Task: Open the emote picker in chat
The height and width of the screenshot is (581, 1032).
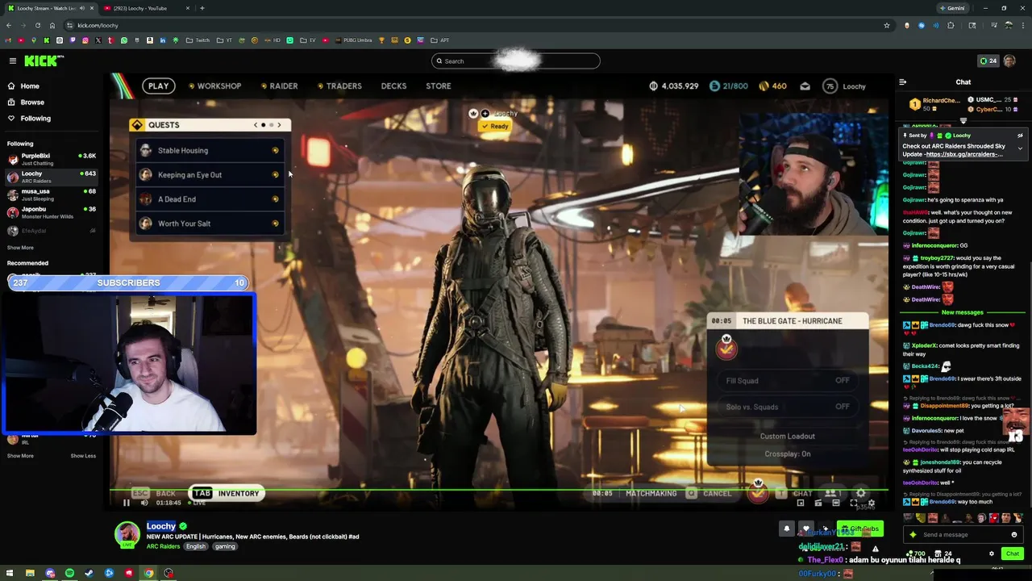Action: click(1014, 534)
